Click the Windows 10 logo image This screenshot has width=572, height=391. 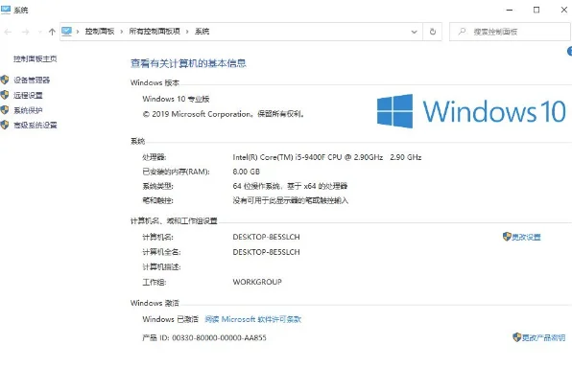(471, 111)
